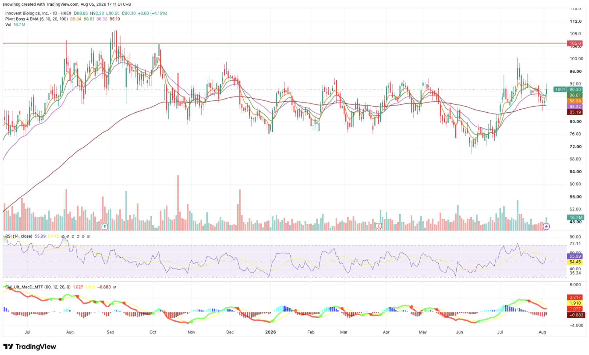Click the Dec label on the time axis
589x355 pixels.
click(x=230, y=332)
